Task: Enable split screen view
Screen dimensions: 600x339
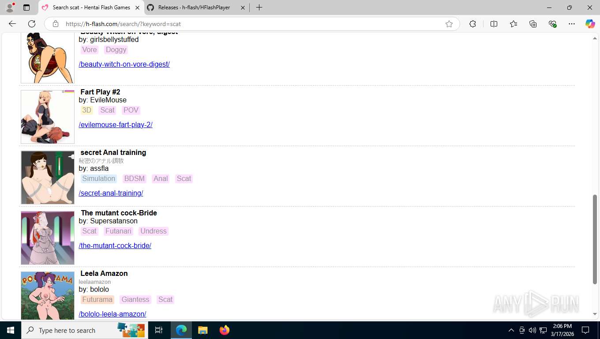Action: coord(494,24)
